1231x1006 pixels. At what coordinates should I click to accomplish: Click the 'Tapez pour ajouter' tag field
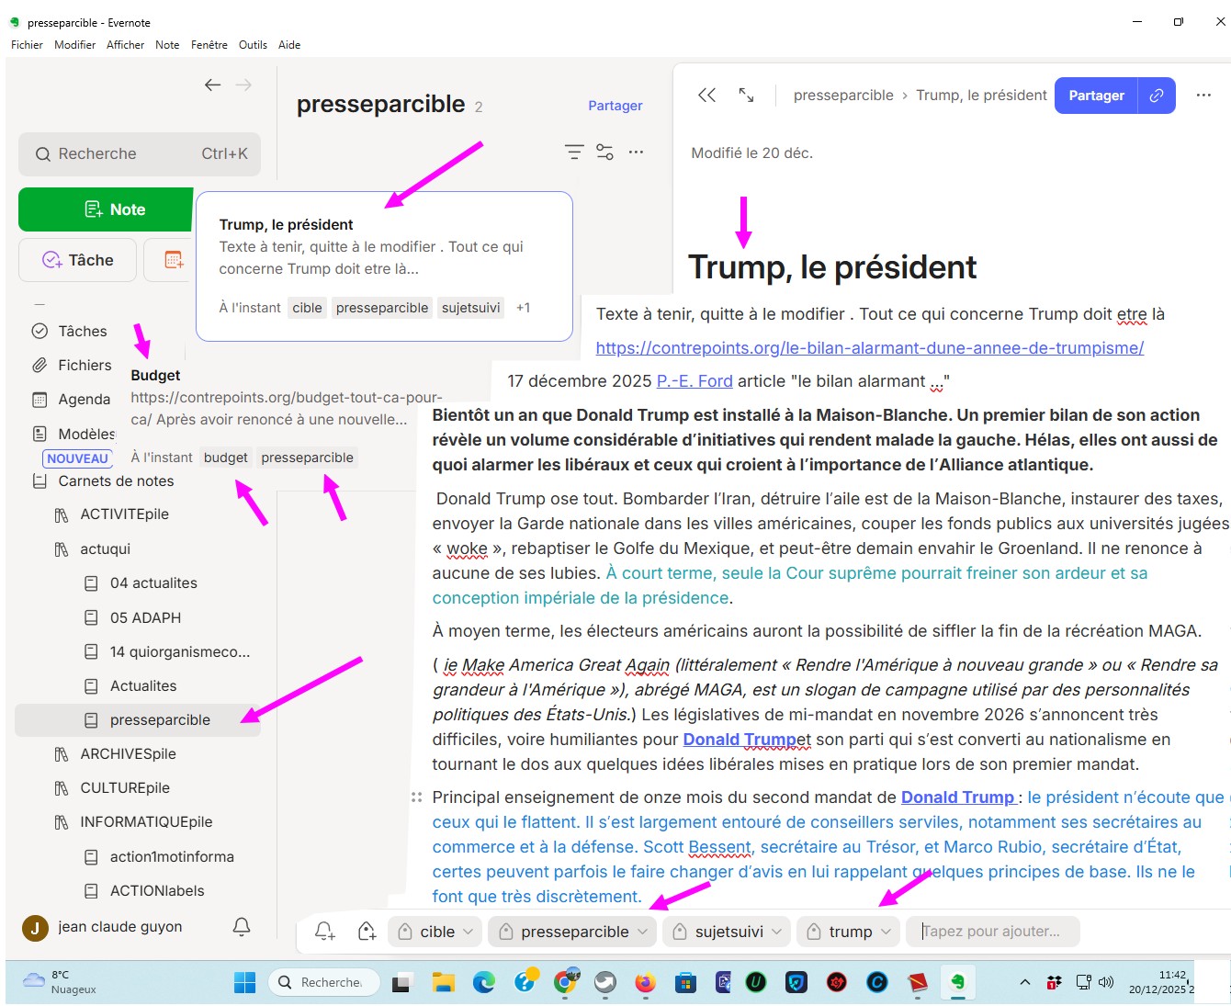(x=993, y=932)
